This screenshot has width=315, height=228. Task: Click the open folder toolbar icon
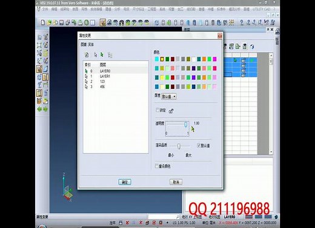49,22
